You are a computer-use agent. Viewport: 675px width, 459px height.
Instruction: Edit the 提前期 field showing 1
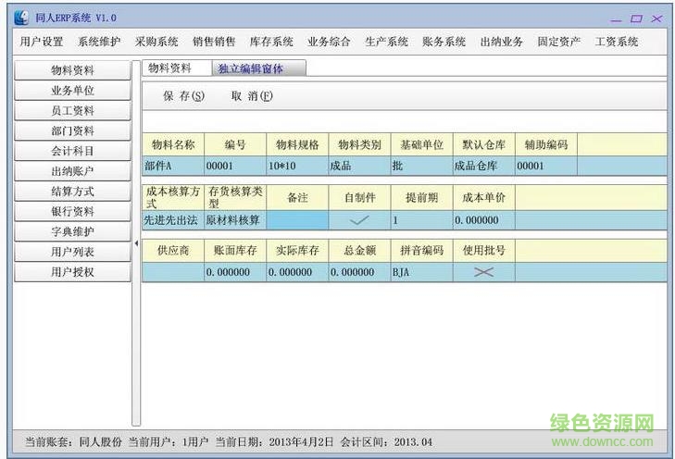coord(422,220)
